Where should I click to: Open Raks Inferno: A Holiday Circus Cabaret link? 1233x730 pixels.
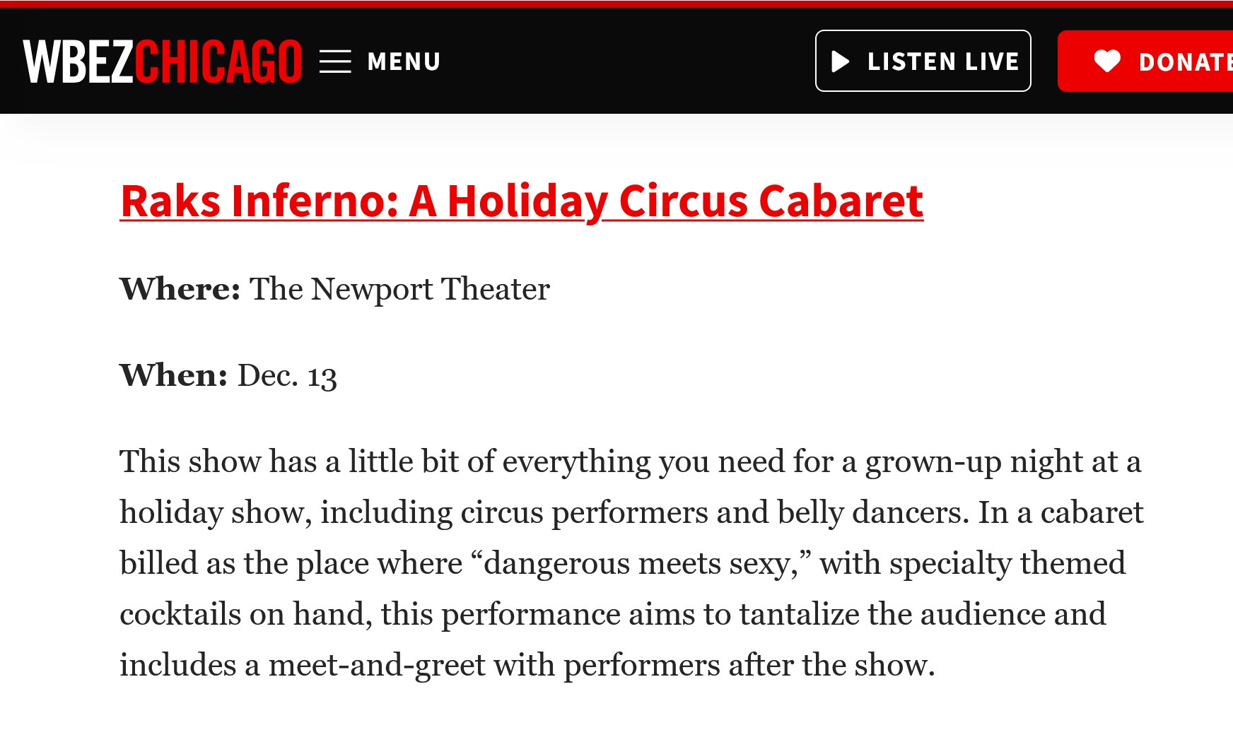[x=522, y=201]
